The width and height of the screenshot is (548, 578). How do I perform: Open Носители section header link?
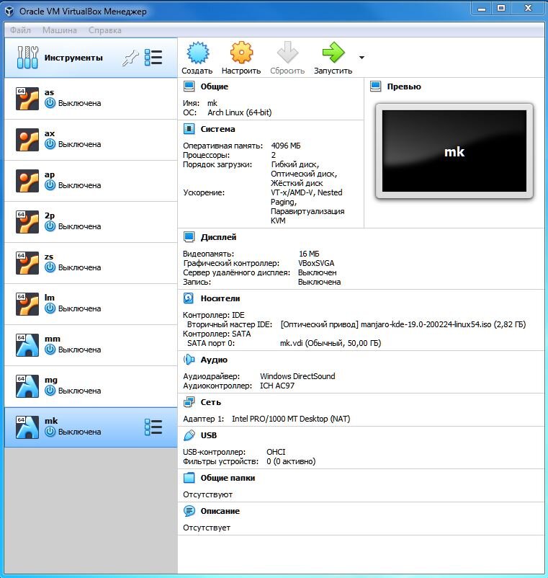click(x=220, y=298)
